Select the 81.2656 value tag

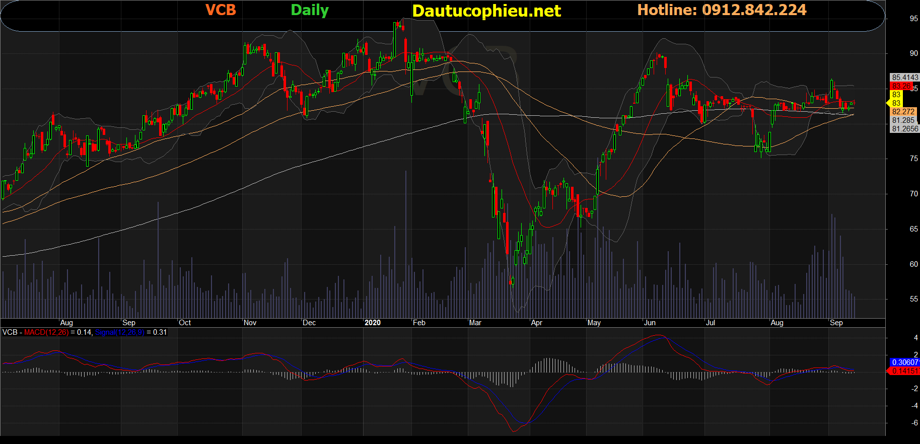point(904,129)
